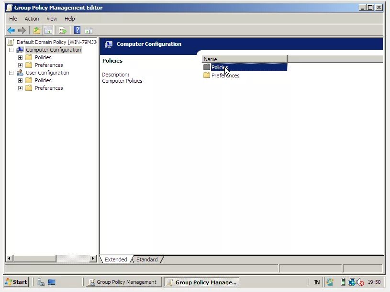Click the Name column header
This screenshot has height=292, width=390.
244,59
